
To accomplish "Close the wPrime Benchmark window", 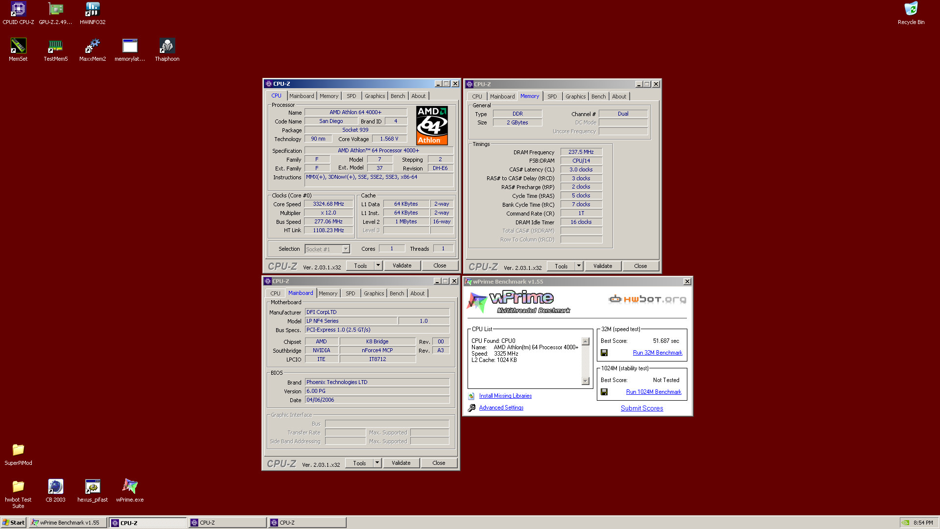I will pos(687,282).
